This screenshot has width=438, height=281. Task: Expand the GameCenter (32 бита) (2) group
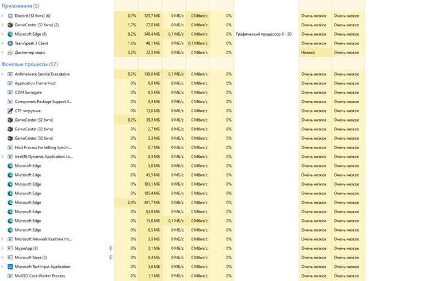coord(3,25)
